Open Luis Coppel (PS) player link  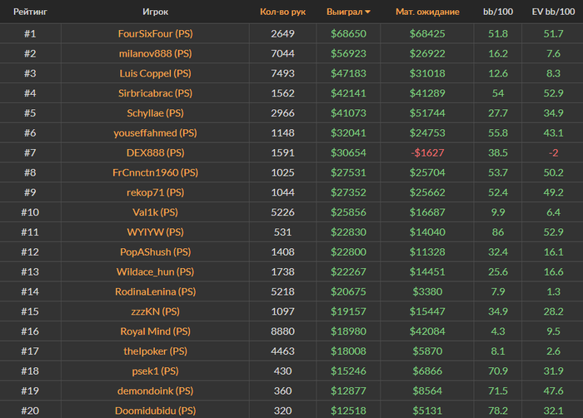point(156,73)
